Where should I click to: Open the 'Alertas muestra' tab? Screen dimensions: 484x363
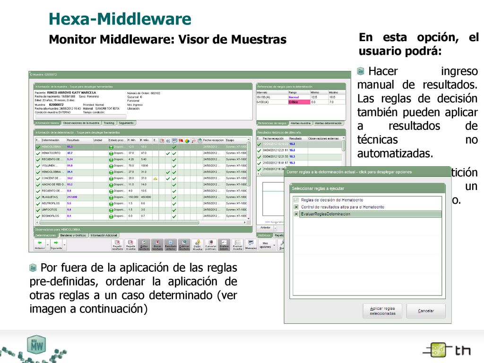[300, 123]
